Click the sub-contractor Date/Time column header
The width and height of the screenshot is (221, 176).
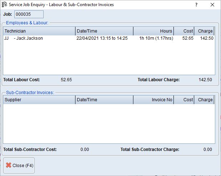pos(104,100)
